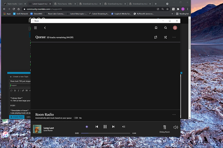Open Chrome Reading list
223x148 pixels.
coord(183,14)
